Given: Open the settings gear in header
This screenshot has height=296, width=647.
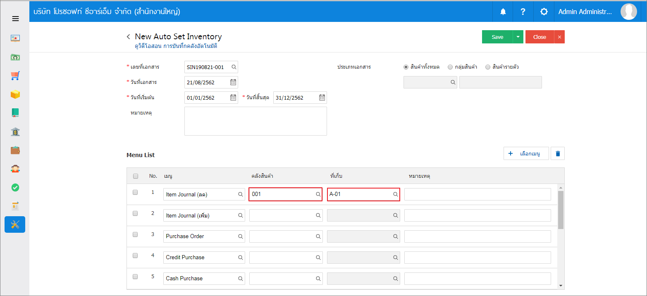Looking at the screenshot, I should coord(544,12).
